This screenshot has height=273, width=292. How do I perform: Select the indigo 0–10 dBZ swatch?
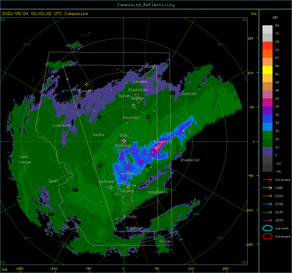click(x=267, y=151)
